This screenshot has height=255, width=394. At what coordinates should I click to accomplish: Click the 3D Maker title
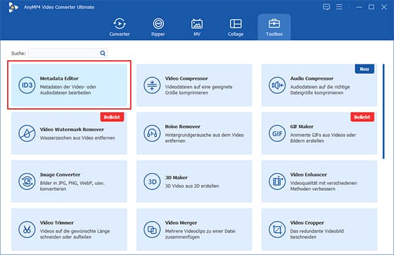tap(177, 178)
